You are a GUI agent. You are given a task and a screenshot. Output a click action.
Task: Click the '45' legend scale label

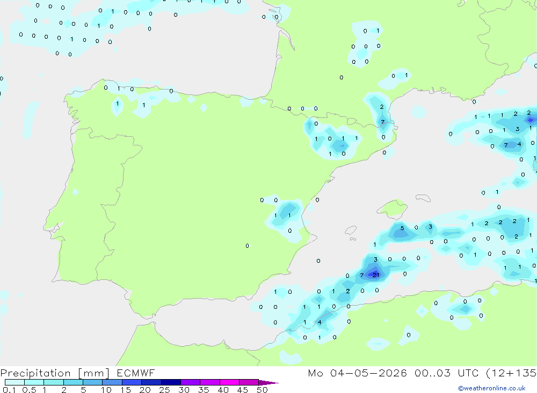(243, 390)
